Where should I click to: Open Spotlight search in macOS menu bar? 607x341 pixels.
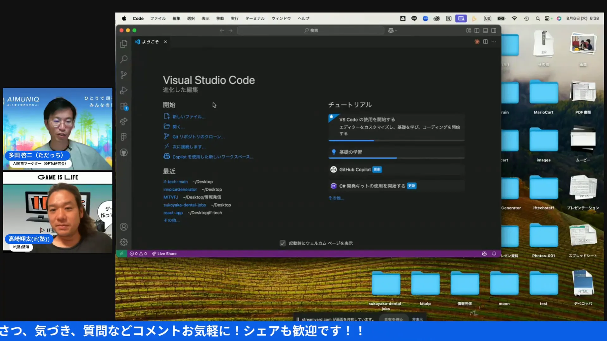[537, 19]
